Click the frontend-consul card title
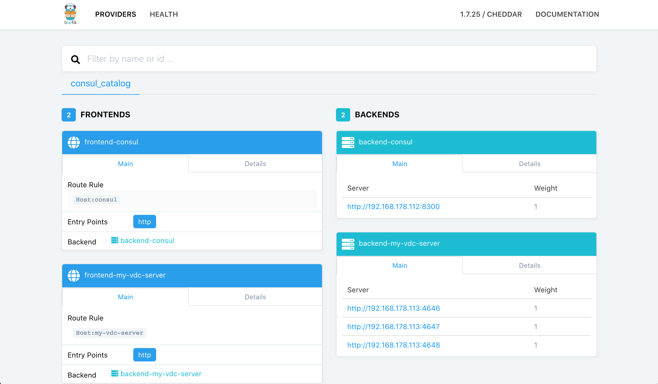Image resolution: width=658 pixels, height=384 pixels. (x=111, y=142)
